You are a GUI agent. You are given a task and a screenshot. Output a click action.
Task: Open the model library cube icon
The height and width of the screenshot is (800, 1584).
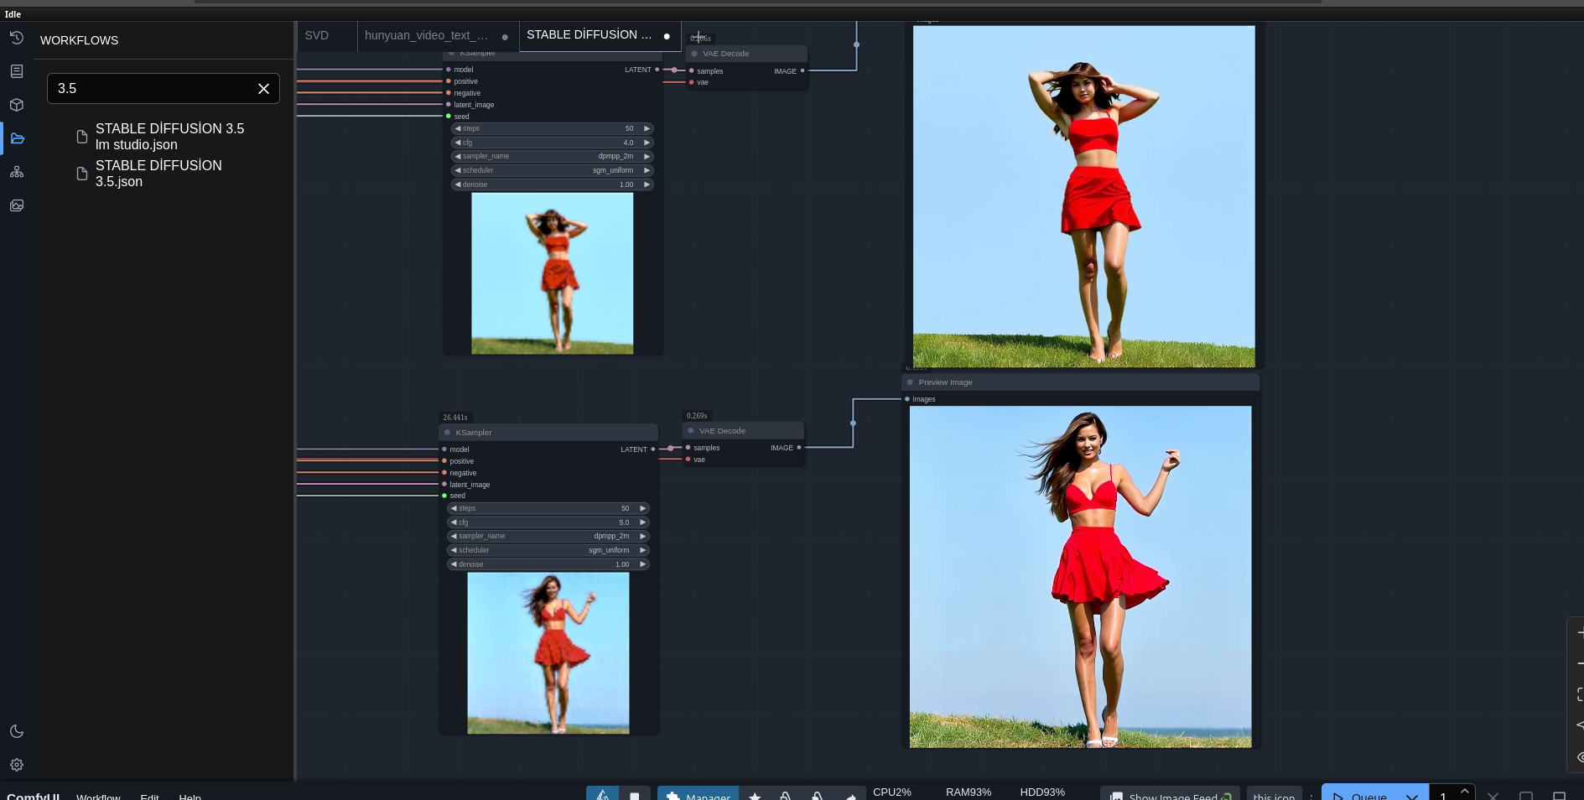click(x=17, y=105)
